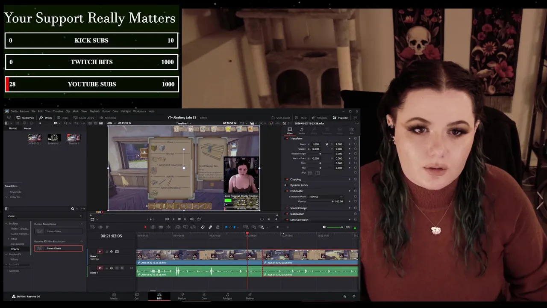This screenshot has width=547, height=308.
Task: Switch to the Color page
Action: coord(204,296)
